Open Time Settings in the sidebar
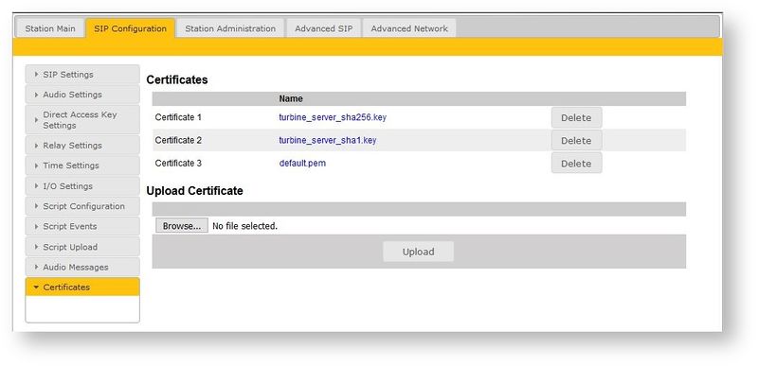Screen dimensions: 758x366 (x=82, y=166)
